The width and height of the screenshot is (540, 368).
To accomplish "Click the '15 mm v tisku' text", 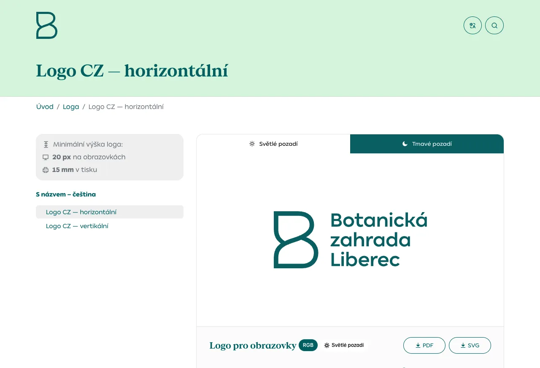I will click(75, 170).
